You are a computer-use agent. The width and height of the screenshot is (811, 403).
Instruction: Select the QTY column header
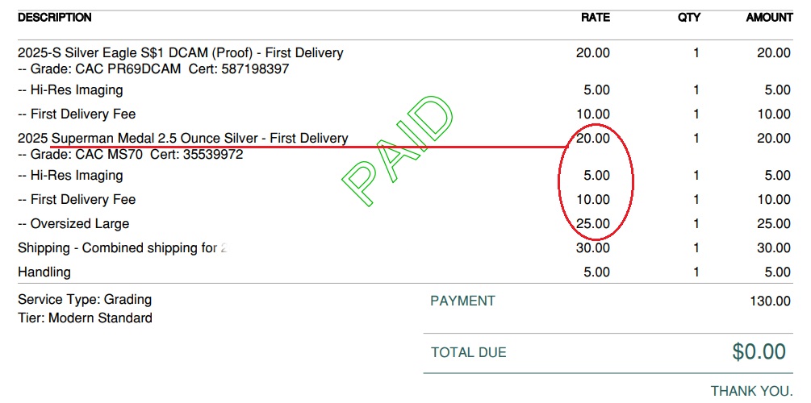pyautogui.click(x=688, y=17)
